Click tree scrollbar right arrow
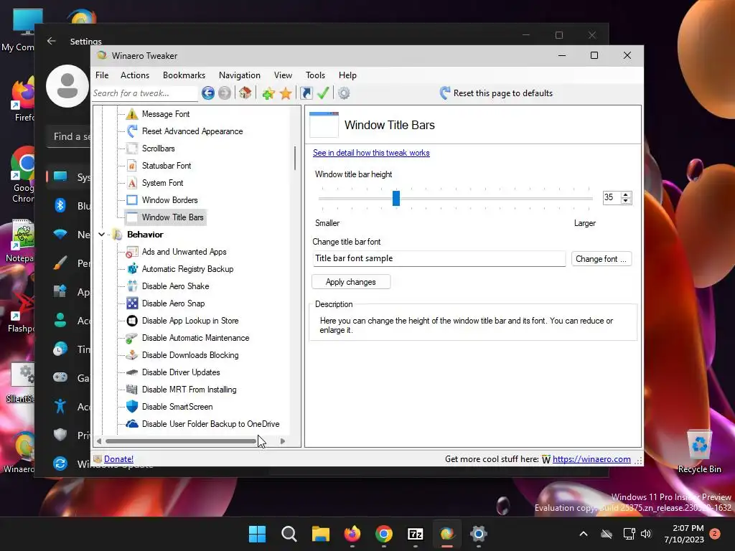Viewport: 735px width, 551px height. pyautogui.click(x=283, y=441)
